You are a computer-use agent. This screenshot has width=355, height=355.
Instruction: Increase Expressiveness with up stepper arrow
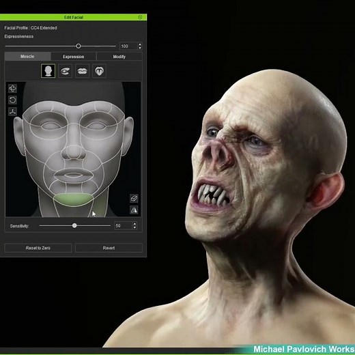140,44
